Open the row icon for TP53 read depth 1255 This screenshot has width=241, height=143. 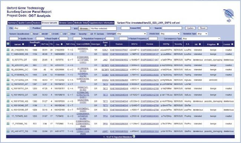click(8, 116)
